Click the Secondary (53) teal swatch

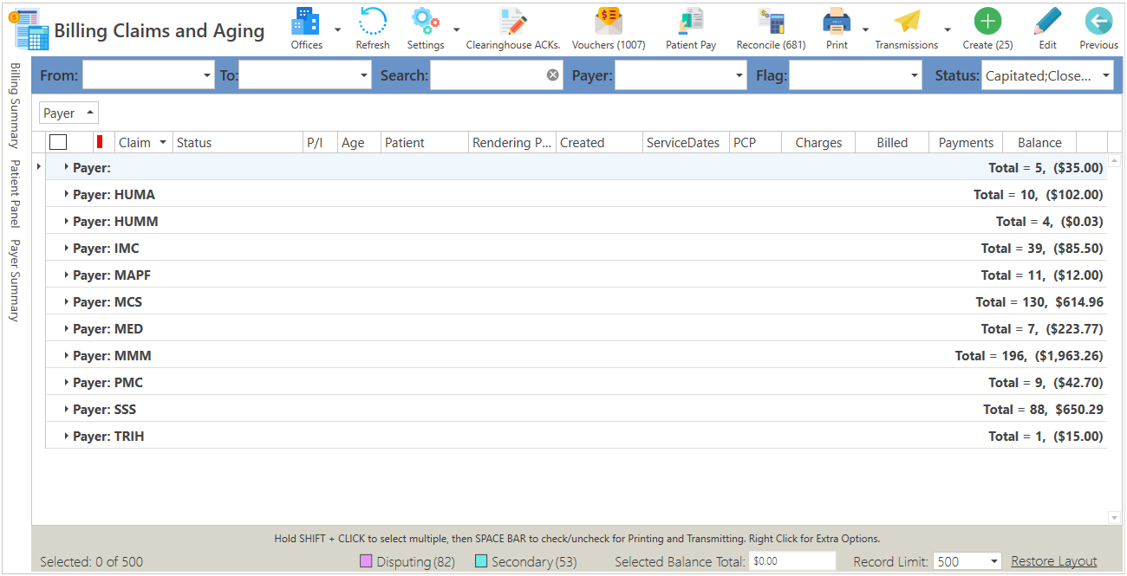(x=481, y=562)
